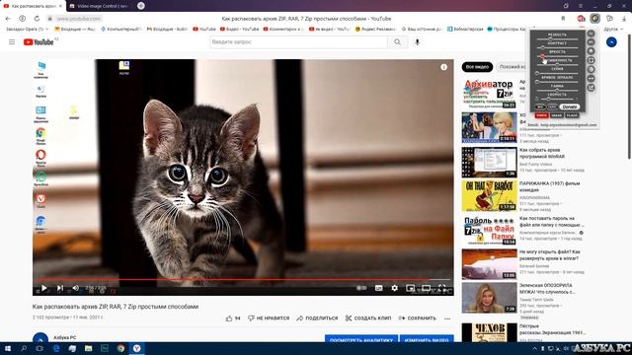Click СОЗДАТЬ КЛИП
The width and height of the screenshot is (632, 355).
(368, 318)
